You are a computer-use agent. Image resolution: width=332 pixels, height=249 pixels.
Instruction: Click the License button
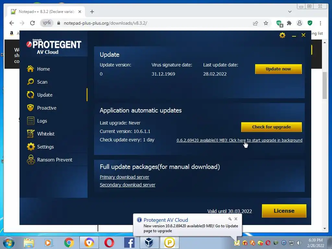pos(284,211)
